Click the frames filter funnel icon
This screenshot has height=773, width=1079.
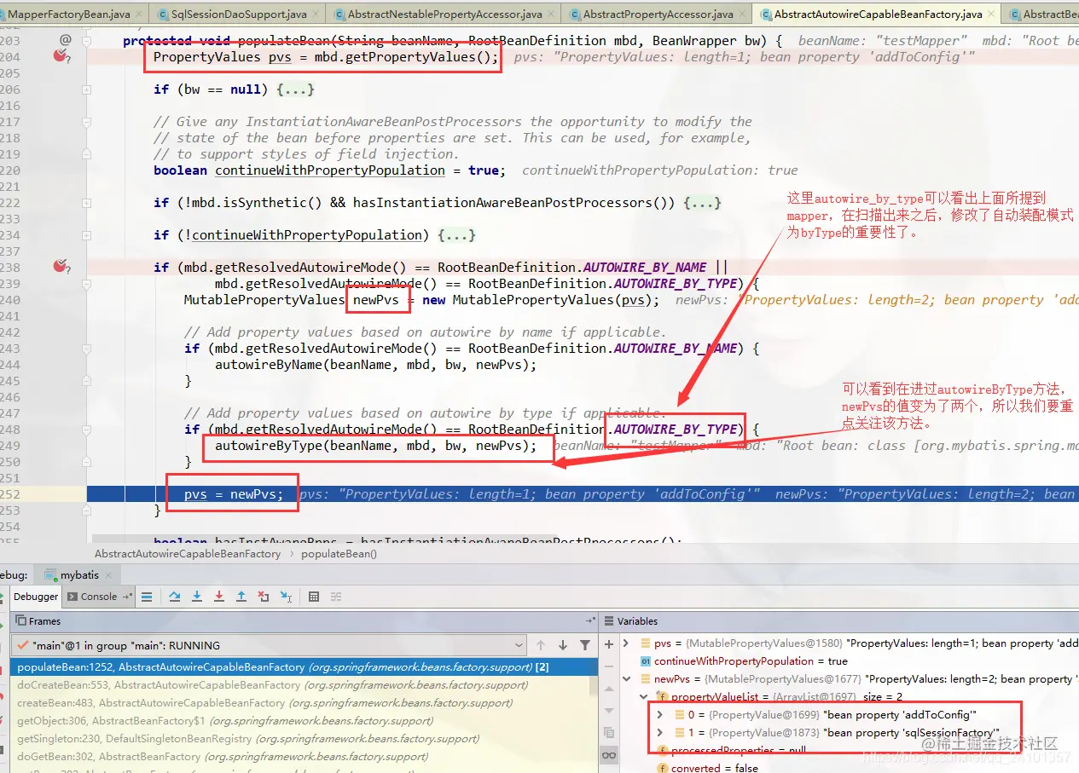click(585, 645)
